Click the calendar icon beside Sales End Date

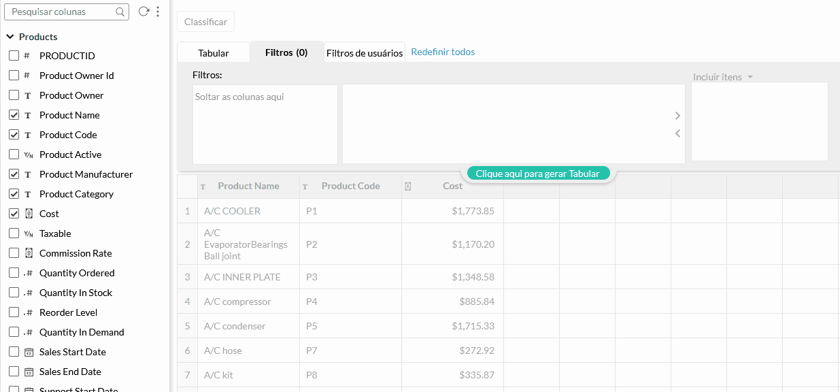29,372
